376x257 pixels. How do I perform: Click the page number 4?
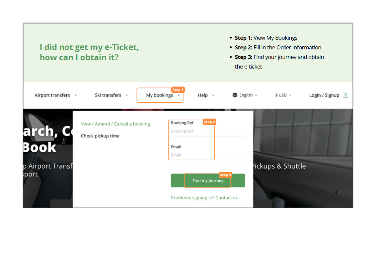pos(336,192)
